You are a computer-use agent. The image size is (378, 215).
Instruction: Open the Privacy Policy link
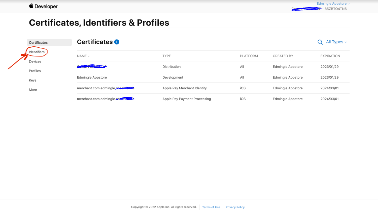pyautogui.click(x=235, y=207)
